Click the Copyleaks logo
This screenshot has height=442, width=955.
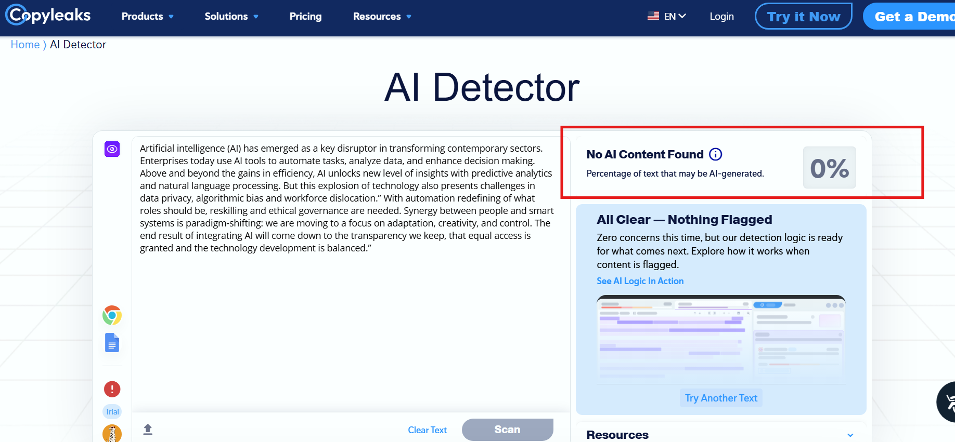click(x=48, y=16)
